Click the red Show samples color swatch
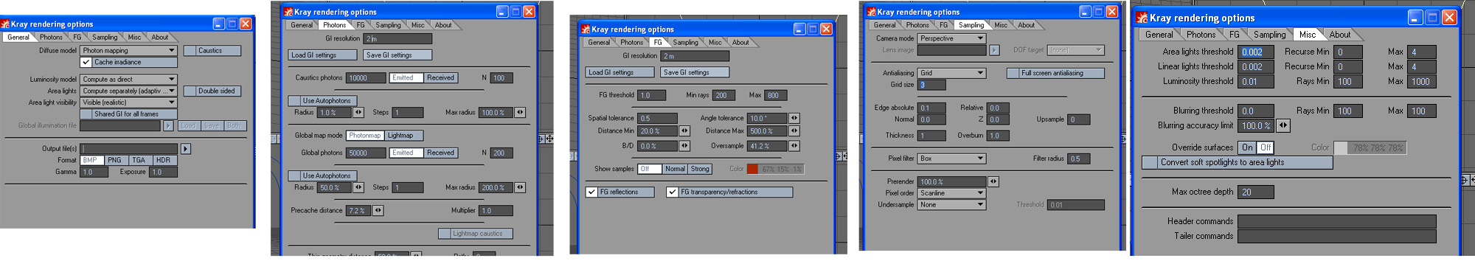1475x275 pixels. point(752,169)
